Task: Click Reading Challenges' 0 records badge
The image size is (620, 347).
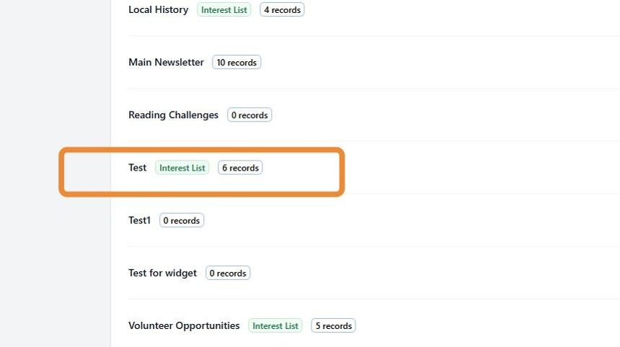Action: click(x=249, y=115)
